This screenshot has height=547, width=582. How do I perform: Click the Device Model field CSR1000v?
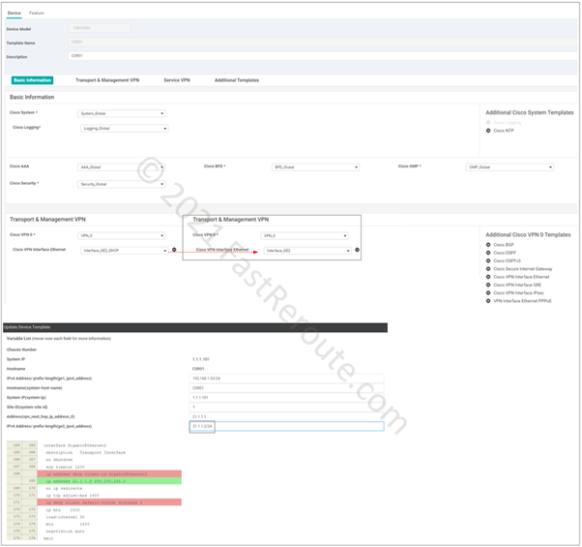pos(100,28)
